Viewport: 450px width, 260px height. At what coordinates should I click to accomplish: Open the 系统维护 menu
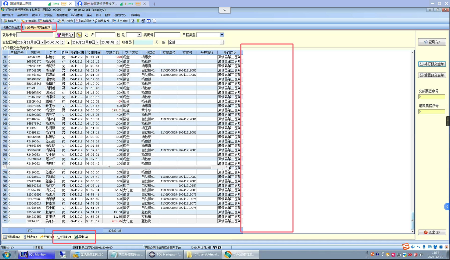pos(23,15)
